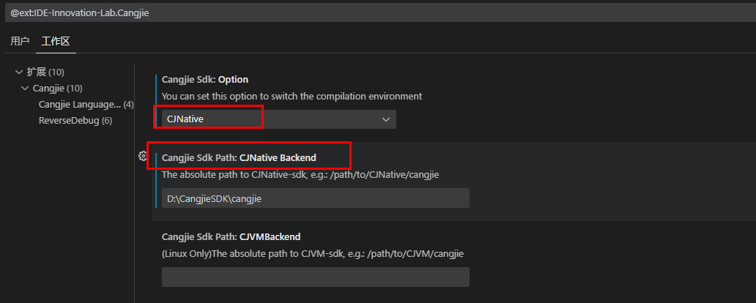Select the 工作区 settings tab

coord(56,41)
